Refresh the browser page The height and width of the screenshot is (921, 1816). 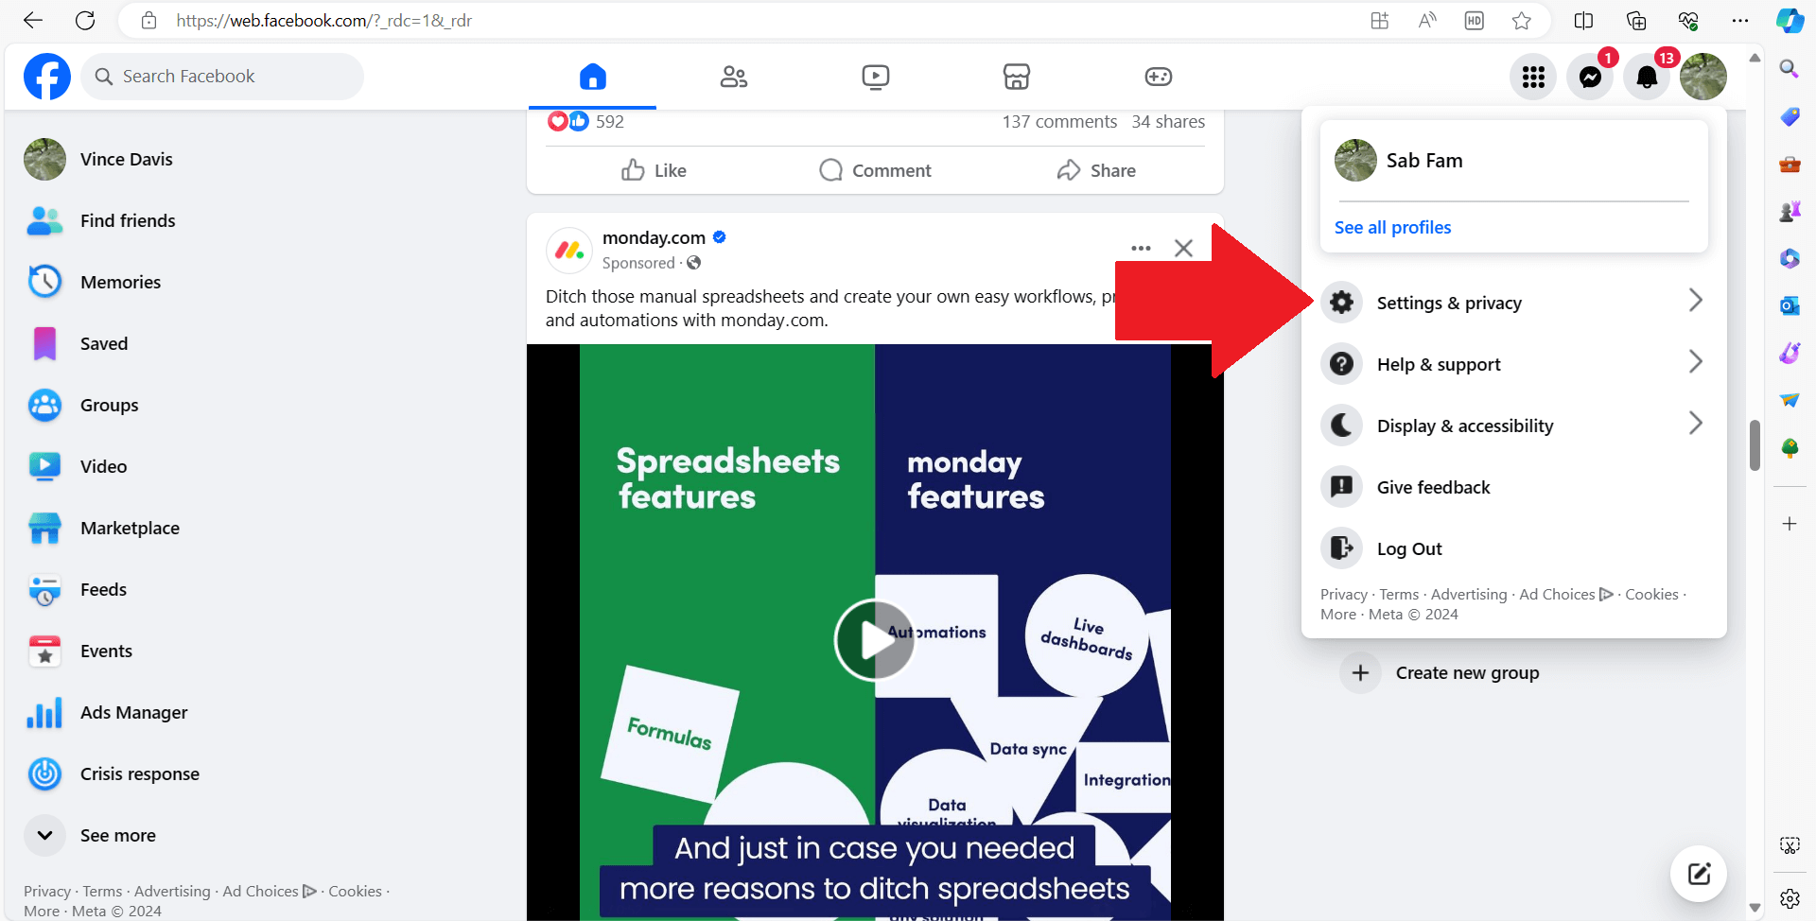[x=85, y=20]
